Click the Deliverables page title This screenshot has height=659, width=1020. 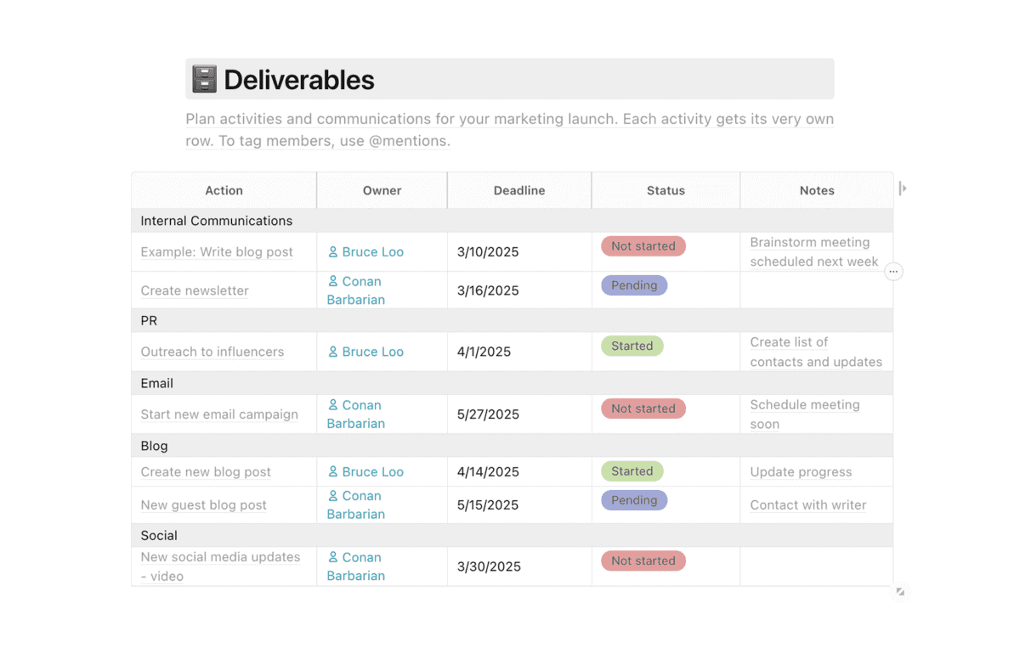point(299,80)
